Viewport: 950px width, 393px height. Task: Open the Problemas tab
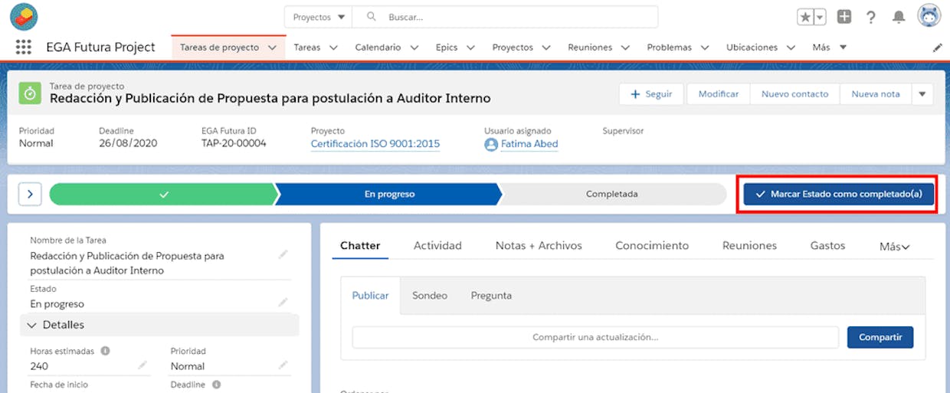coord(669,47)
